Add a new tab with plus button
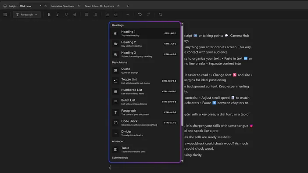 pyautogui.click(x=128, y=6)
